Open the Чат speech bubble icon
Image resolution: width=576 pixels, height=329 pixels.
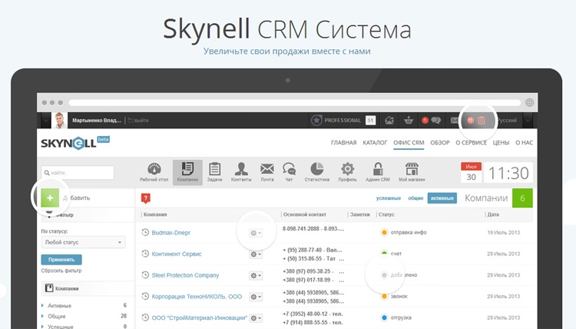point(289,172)
